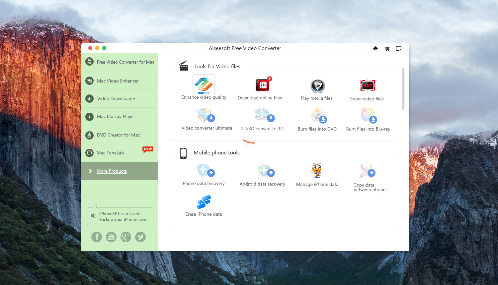498x285 pixels.
Task: Click the register/menu icon in title bar
Action: [399, 48]
